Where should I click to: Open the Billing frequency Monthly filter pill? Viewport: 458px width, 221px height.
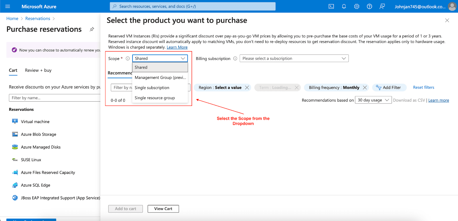tap(334, 87)
